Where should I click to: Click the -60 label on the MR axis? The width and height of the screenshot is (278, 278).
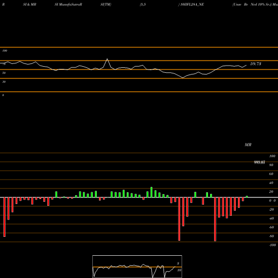coord(271,227)
